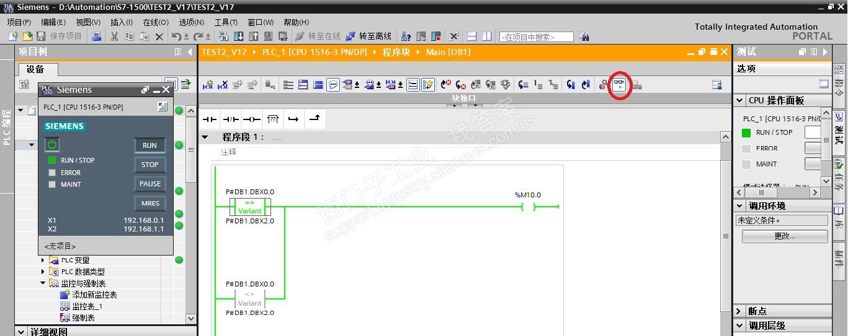Click PLC_1 breadcrumb in editor title

click(x=315, y=52)
